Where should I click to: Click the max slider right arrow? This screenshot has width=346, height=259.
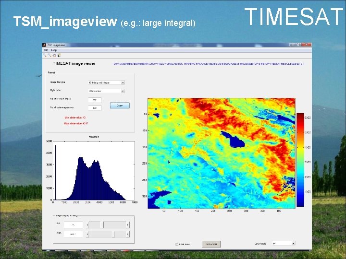tap(128, 234)
